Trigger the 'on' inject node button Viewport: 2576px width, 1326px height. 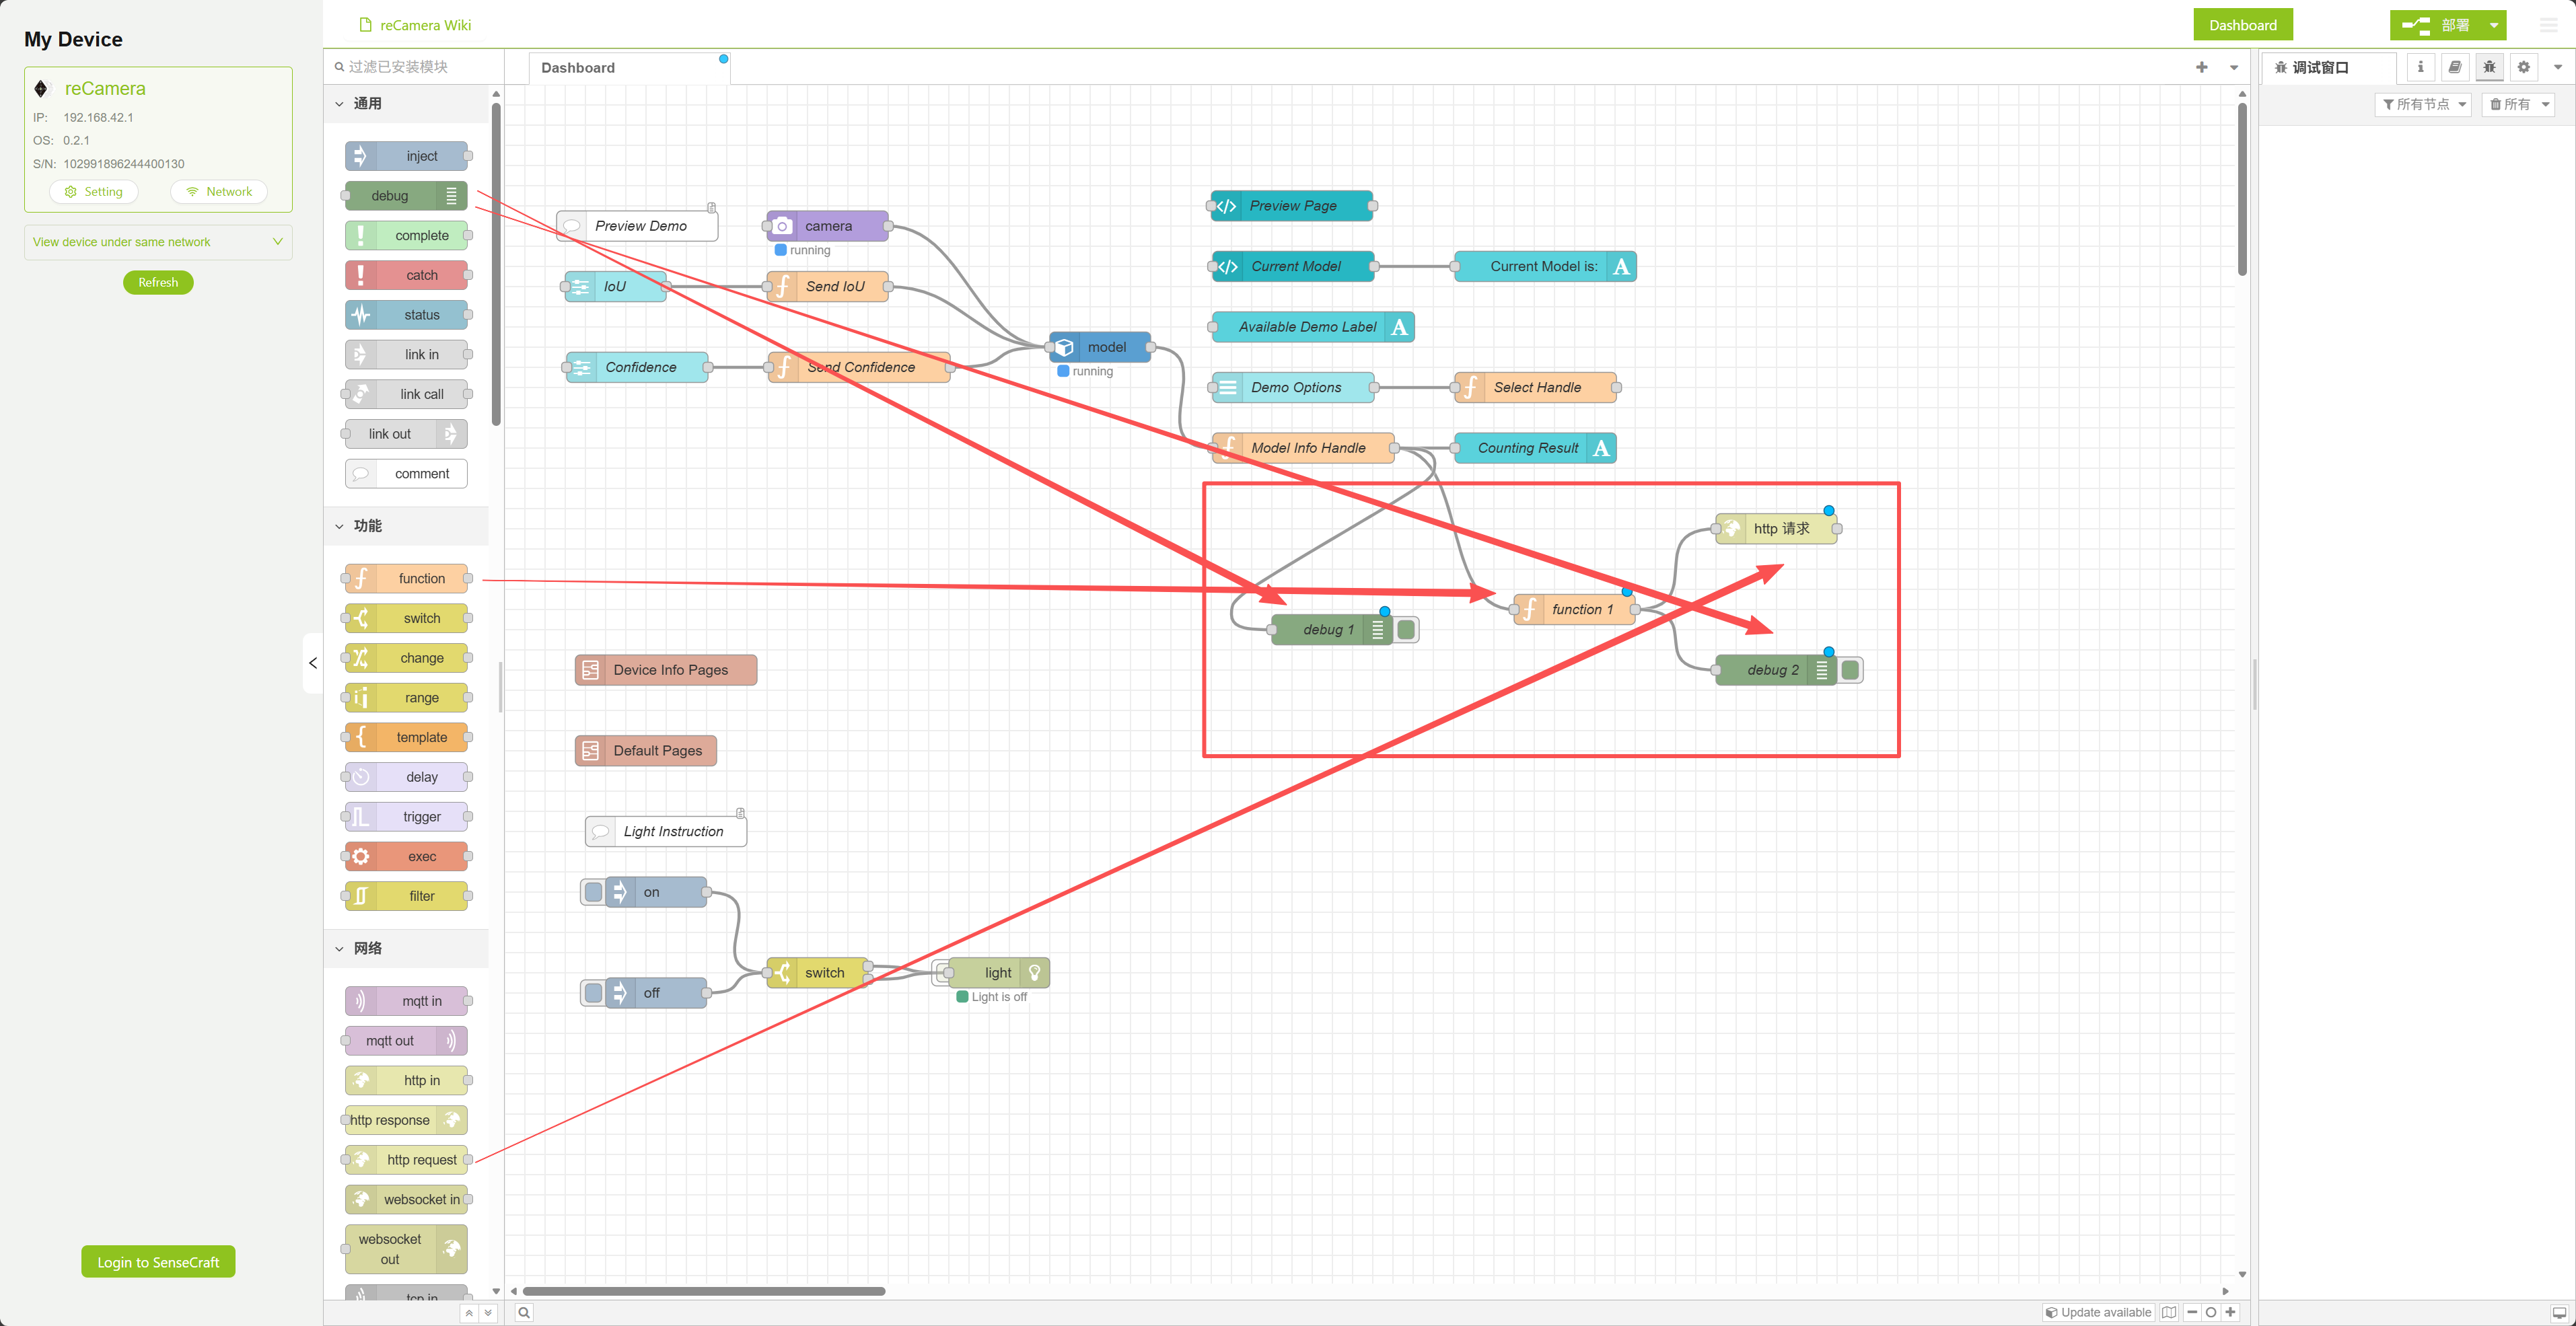point(593,892)
